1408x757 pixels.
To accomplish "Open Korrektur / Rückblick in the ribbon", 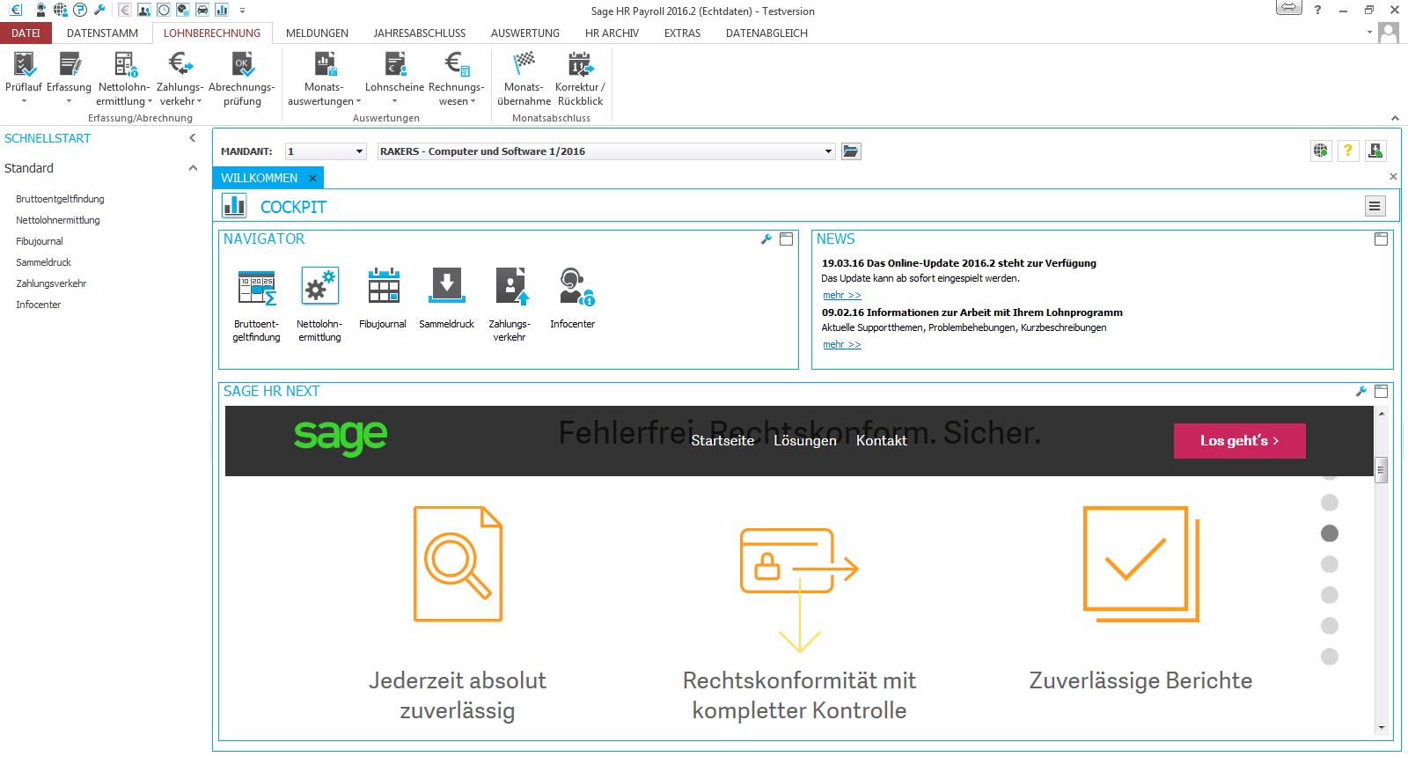I will tap(580, 65).
